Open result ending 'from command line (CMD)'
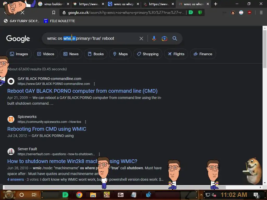 (82, 91)
